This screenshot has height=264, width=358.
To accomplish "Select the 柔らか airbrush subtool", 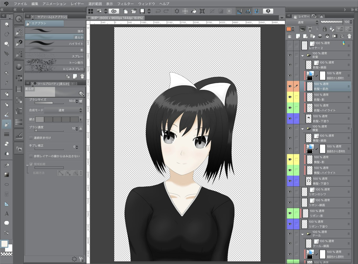I will click(54, 37).
